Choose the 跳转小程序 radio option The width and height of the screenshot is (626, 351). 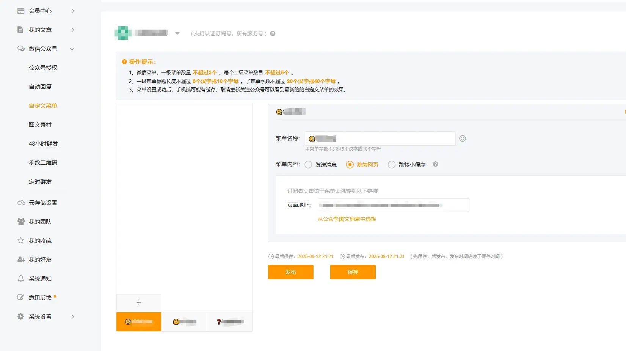point(391,164)
